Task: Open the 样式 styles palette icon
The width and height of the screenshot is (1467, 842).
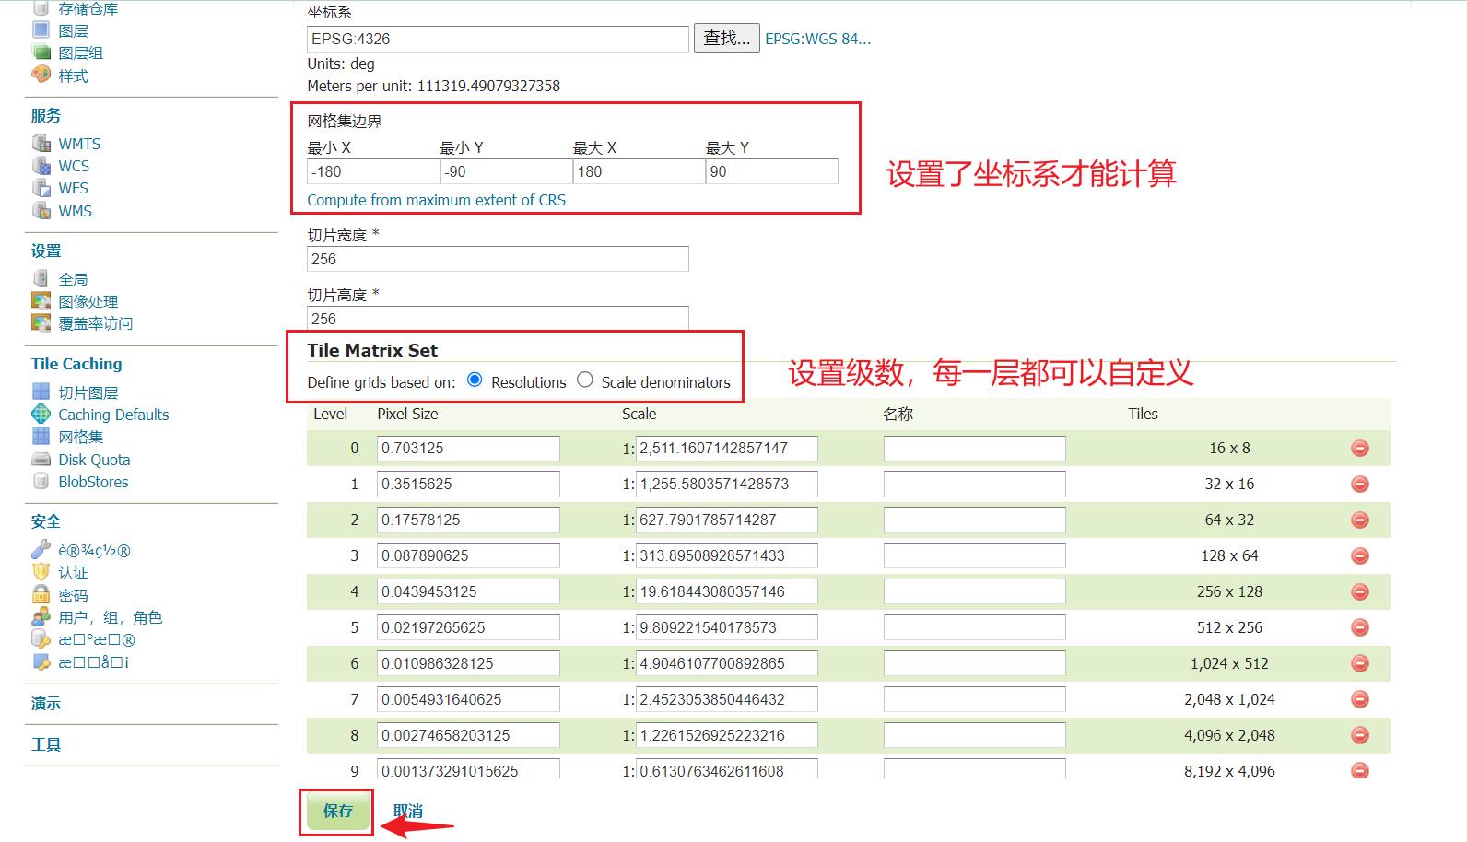Action: (41, 75)
